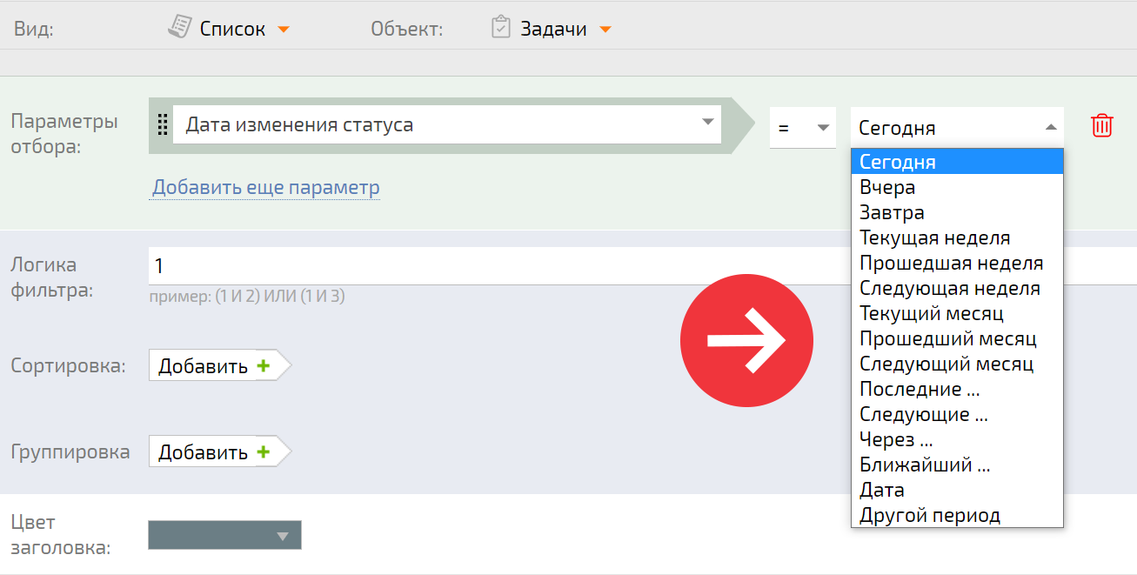Click the list view icon beside Список
This screenshot has width=1137, height=575.
coord(178,27)
